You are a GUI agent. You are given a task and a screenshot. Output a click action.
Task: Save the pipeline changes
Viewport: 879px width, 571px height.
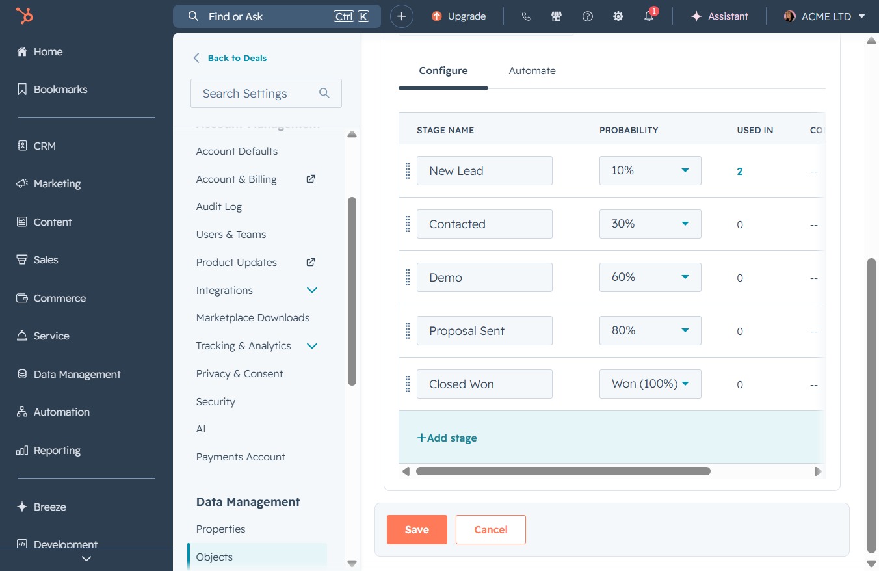[x=417, y=529]
